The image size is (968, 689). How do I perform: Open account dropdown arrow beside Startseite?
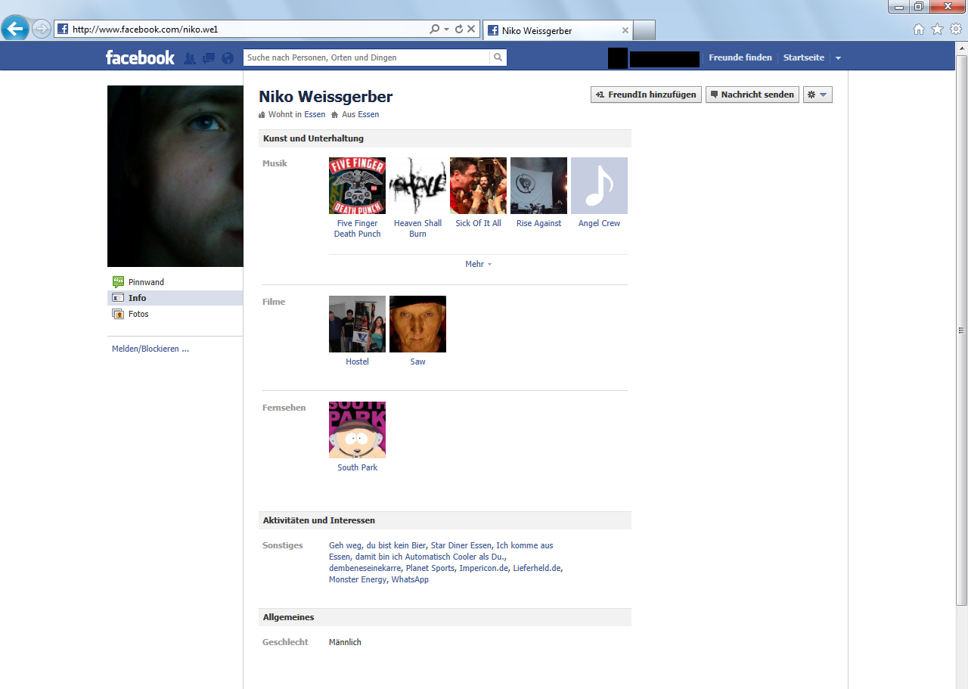(x=838, y=58)
